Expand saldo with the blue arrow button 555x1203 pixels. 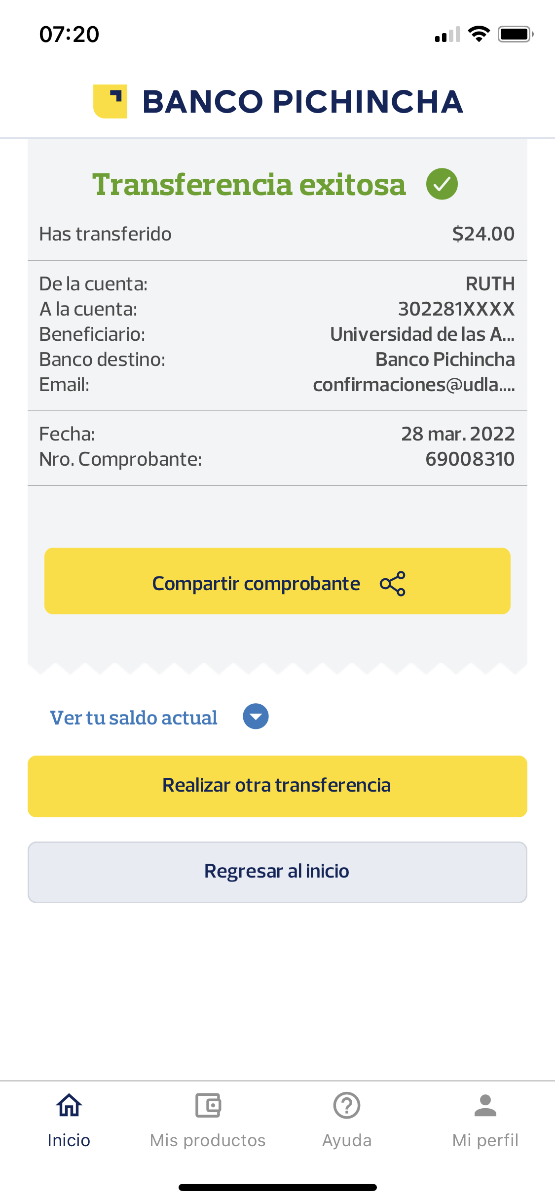coord(256,717)
